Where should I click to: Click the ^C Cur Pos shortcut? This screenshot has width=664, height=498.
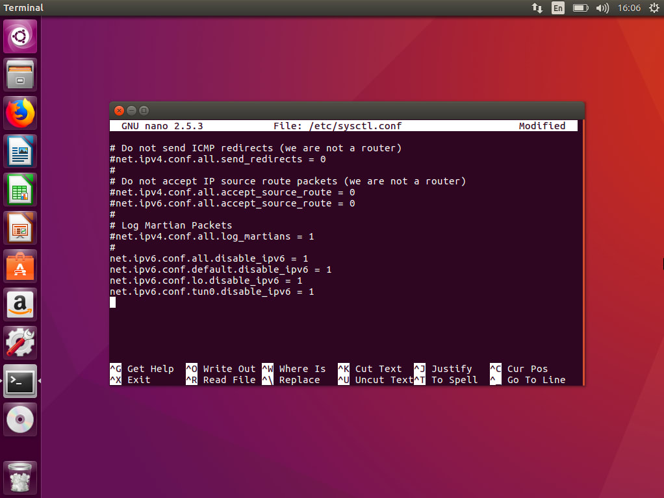(519, 369)
